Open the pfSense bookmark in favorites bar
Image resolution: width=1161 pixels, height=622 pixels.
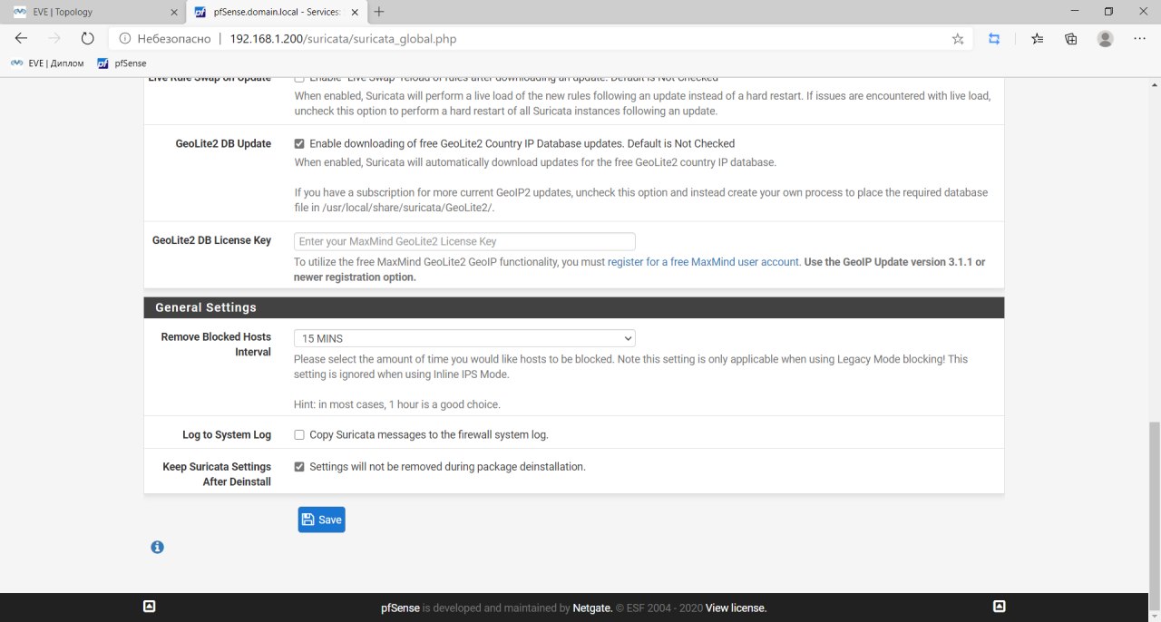click(x=122, y=63)
